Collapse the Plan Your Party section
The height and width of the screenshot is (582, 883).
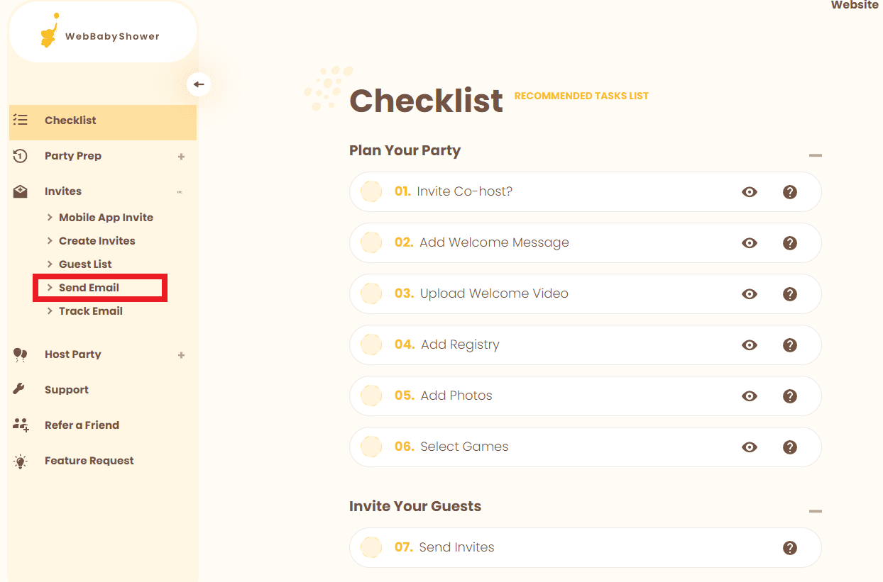(815, 155)
